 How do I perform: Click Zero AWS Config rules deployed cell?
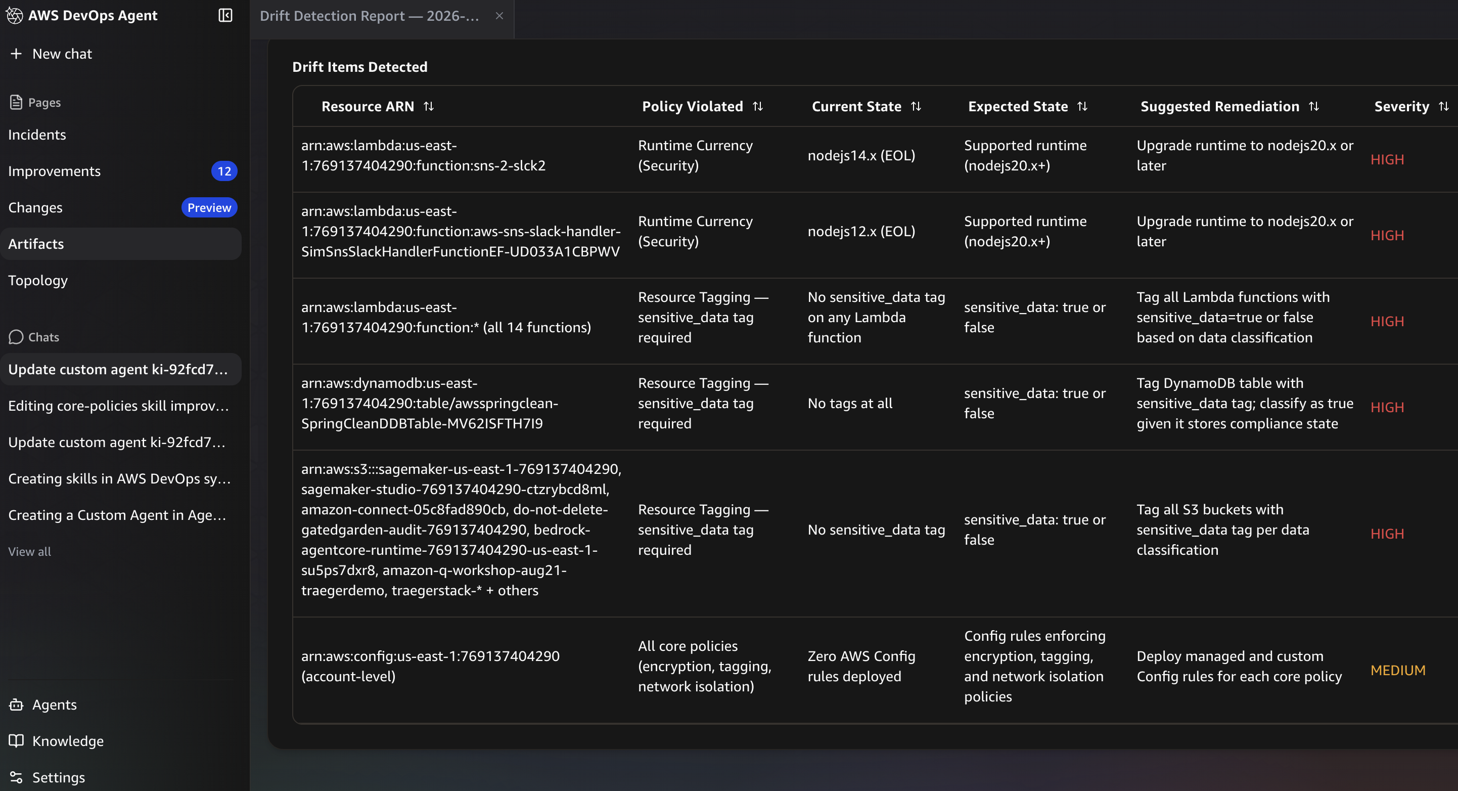[861, 666]
